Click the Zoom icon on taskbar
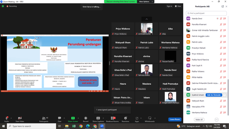The image size is (229, 129). point(102,126)
